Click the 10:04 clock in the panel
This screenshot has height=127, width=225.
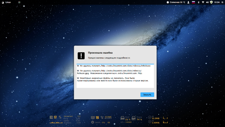tap(217, 2)
